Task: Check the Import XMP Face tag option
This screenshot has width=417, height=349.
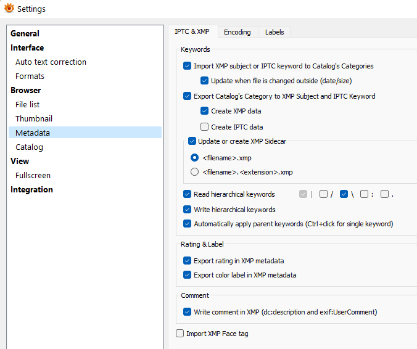Action: 180,334
